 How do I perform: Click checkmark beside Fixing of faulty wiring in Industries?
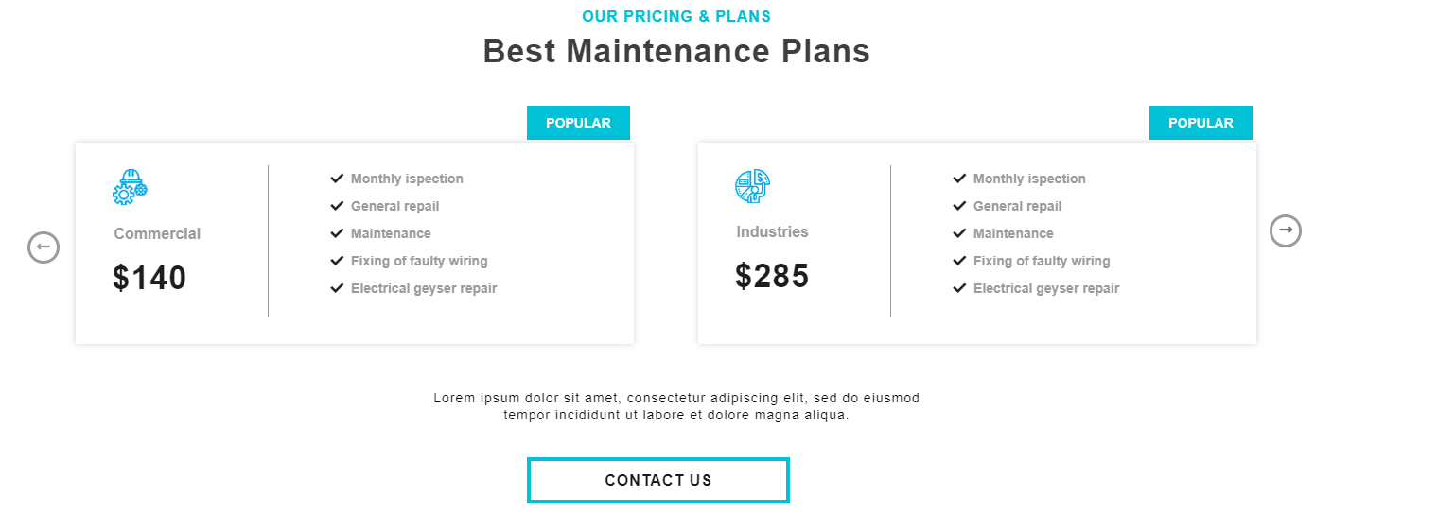coord(959,261)
